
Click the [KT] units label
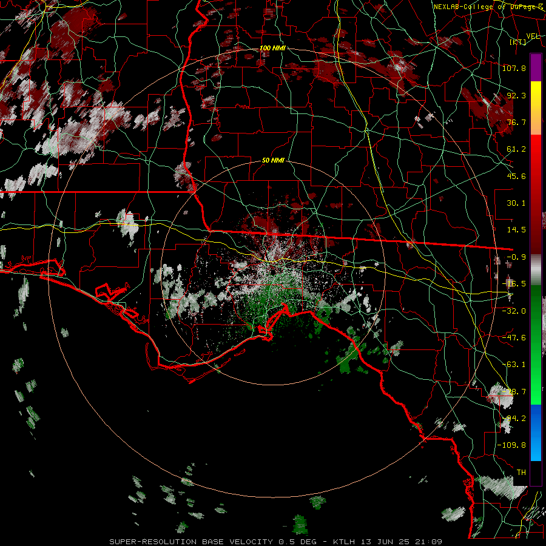pyautogui.click(x=518, y=42)
